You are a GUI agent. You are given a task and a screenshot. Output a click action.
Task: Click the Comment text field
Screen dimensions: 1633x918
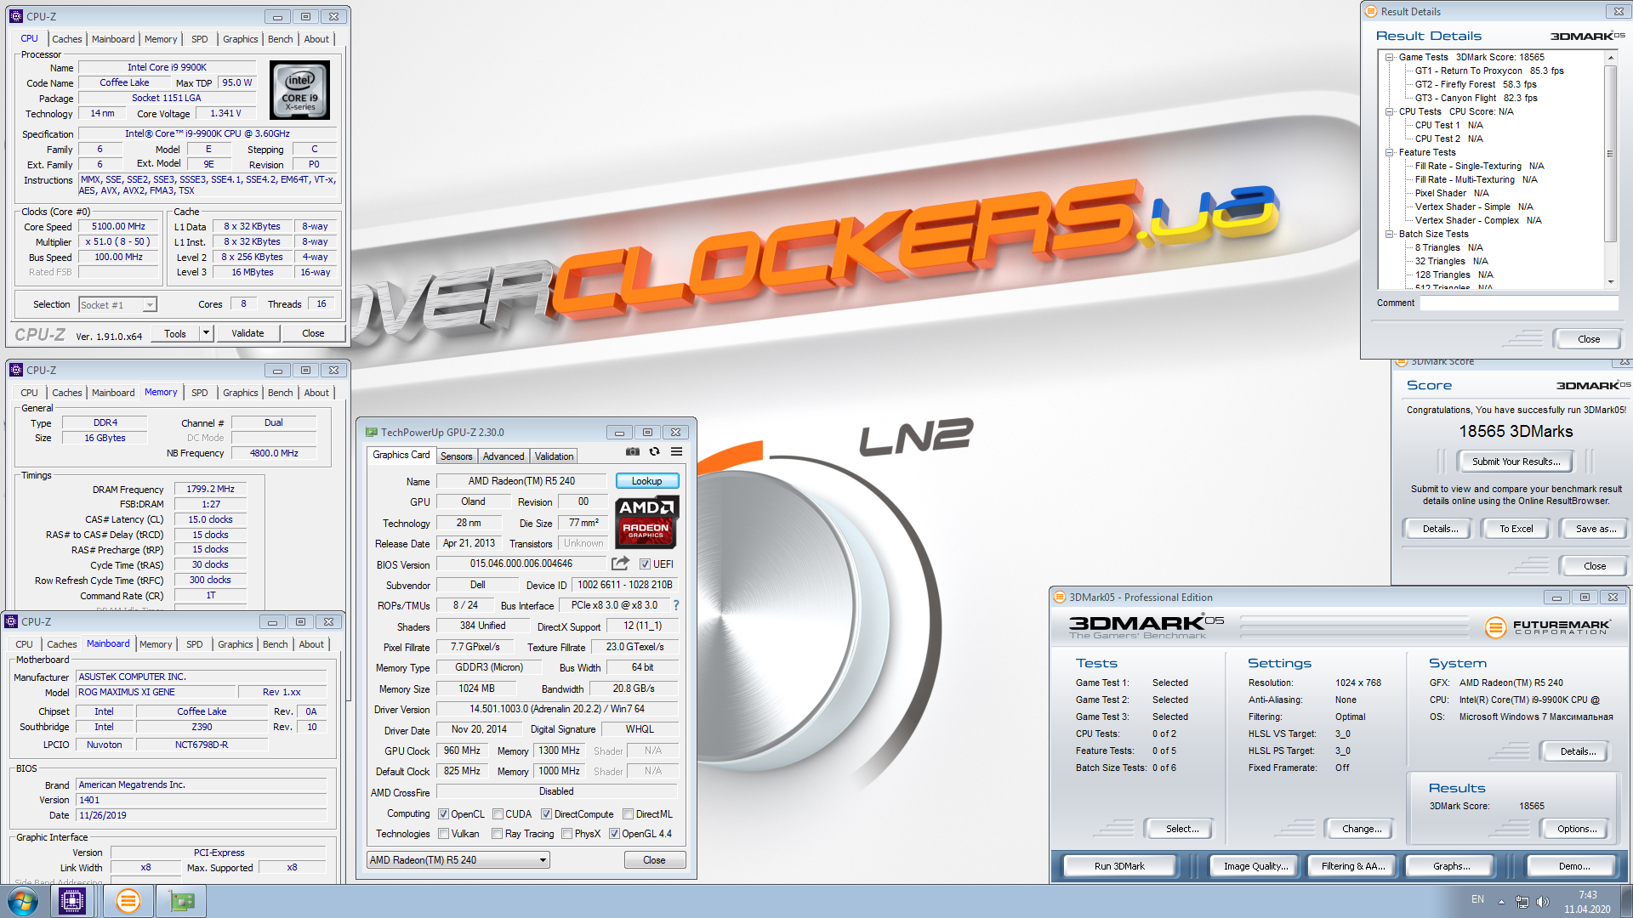coord(1519,303)
